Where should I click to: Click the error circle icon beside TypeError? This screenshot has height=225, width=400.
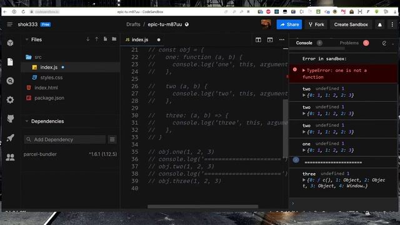coord(295,69)
